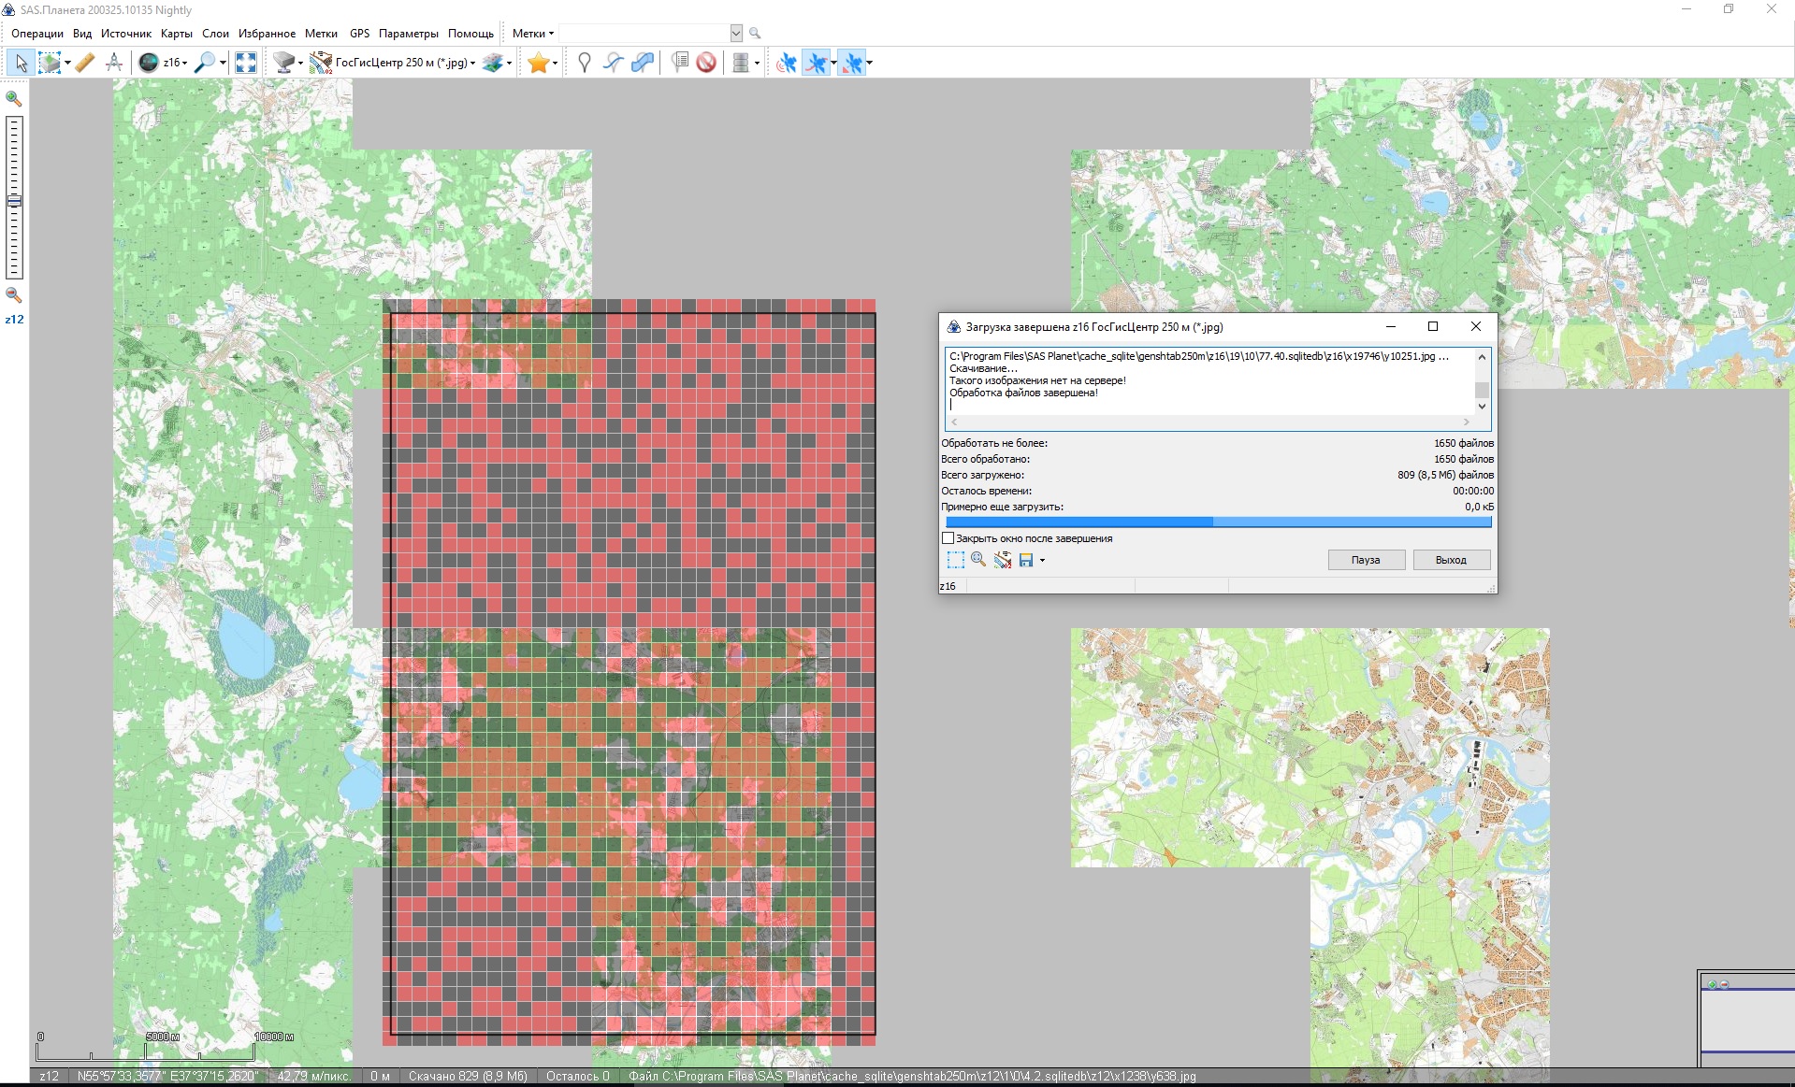Click the save floppy icon in download dialog
The width and height of the screenshot is (1795, 1087).
[x=1026, y=560]
